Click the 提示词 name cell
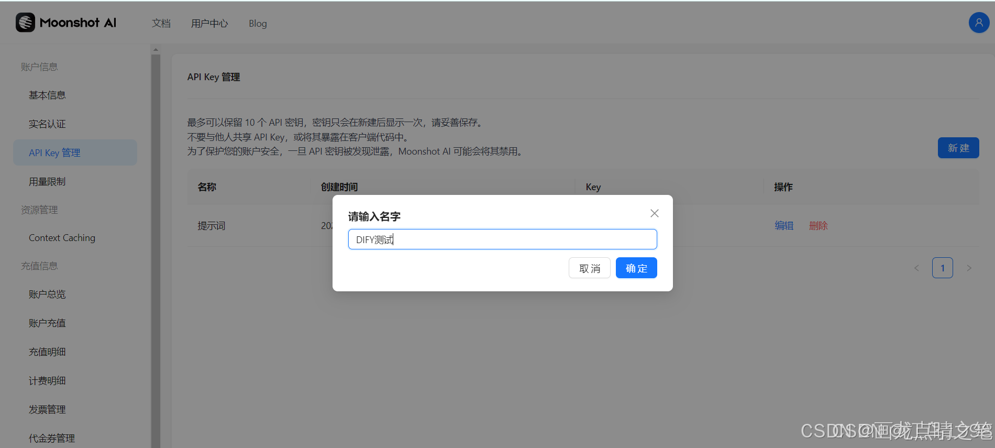This screenshot has height=448, width=995. pos(212,226)
